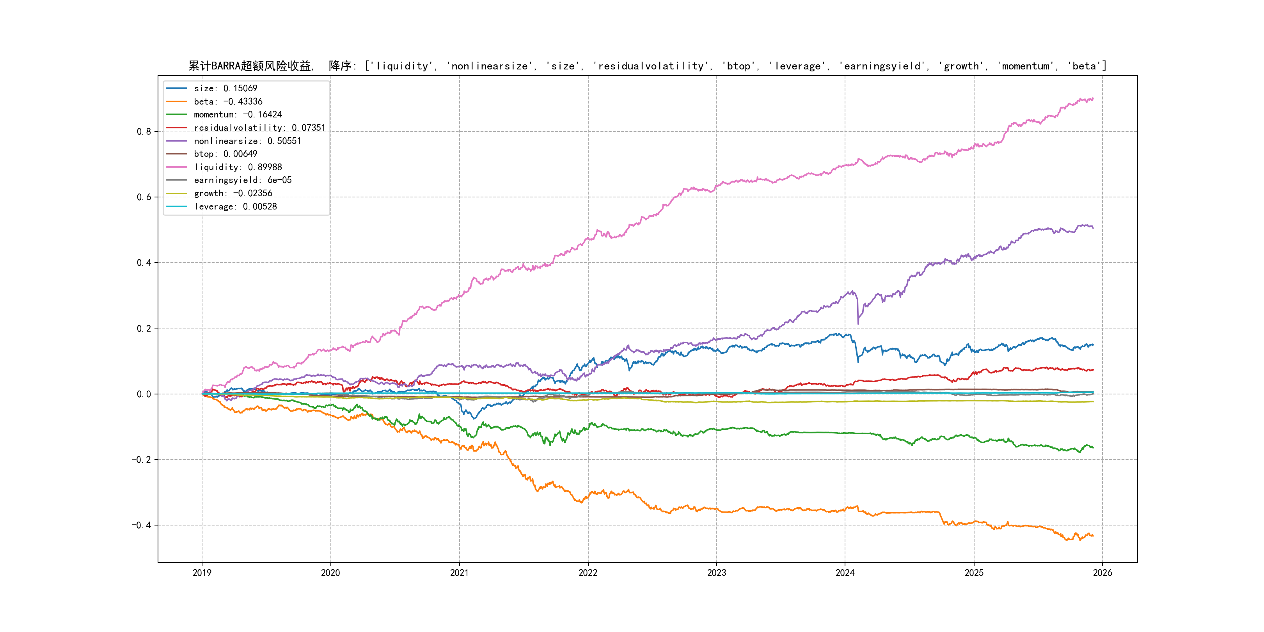Click the momentum legend label
Image resolution: width=1264 pixels, height=632 pixels.
point(238,114)
